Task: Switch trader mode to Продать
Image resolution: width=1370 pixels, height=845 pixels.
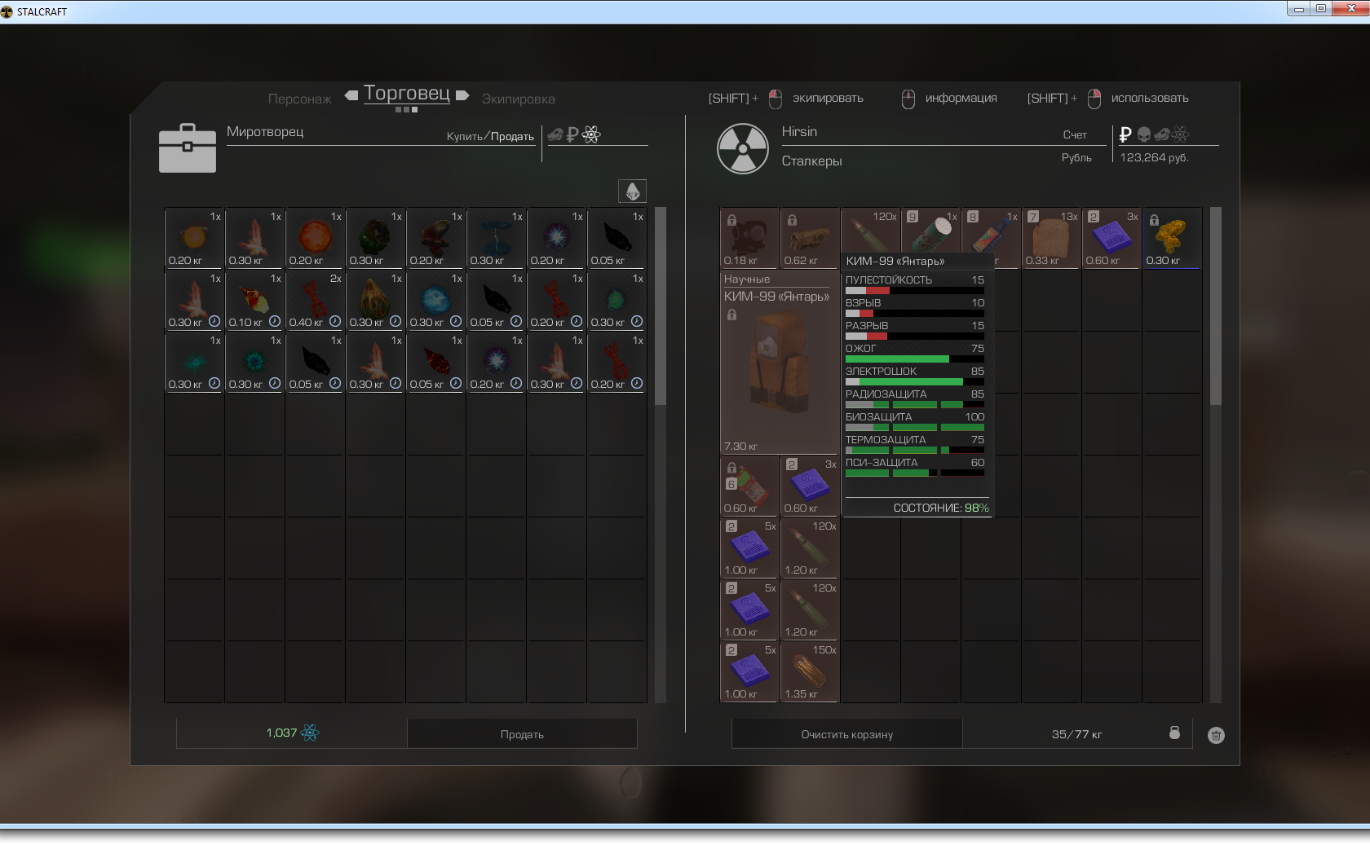Action: coord(512,136)
